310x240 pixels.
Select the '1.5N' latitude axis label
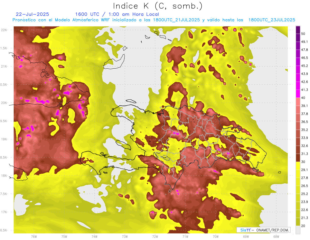3,48
